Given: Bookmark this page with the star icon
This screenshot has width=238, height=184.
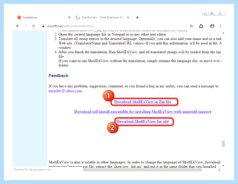Looking at the screenshot, I should pos(191,26).
